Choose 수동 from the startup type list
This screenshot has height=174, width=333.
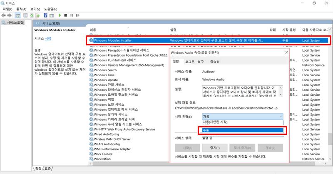pos(242,130)
